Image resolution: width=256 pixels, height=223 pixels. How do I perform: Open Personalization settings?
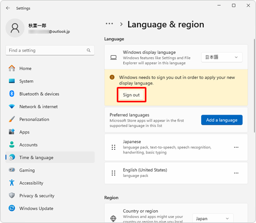[x=50, y=119]
